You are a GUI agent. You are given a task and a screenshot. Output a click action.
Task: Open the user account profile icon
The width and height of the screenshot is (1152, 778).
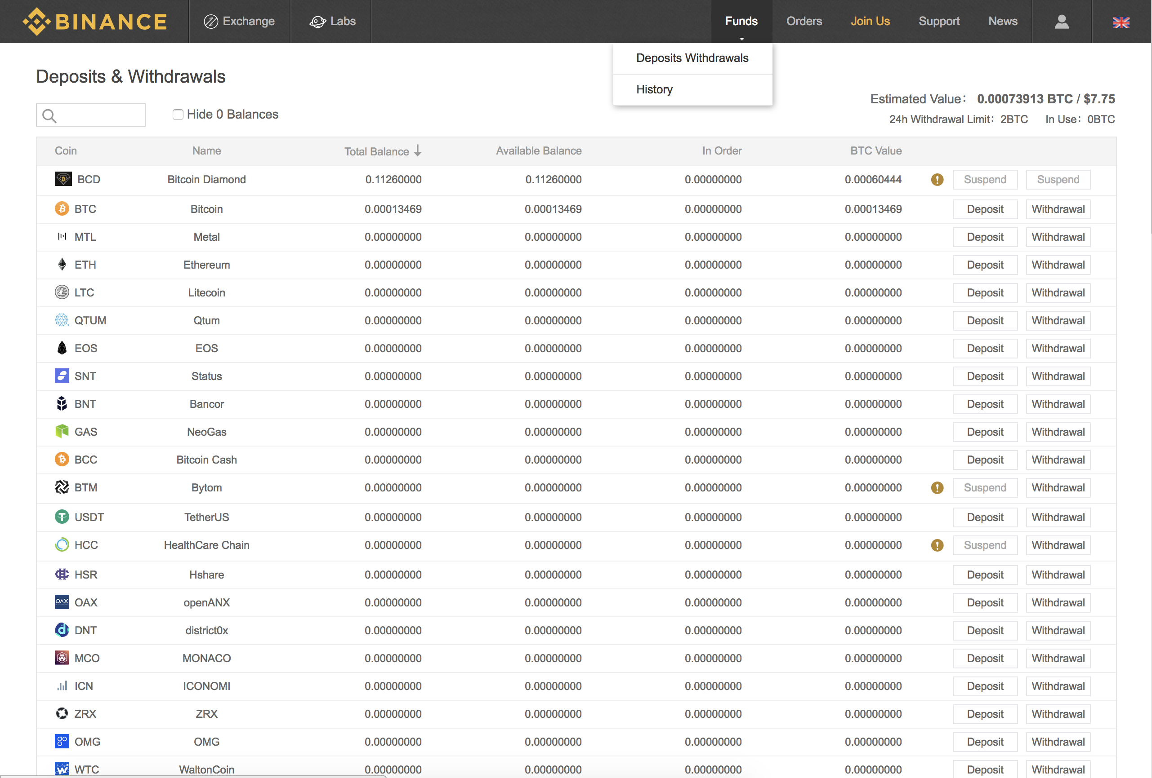click(1061, 21)
